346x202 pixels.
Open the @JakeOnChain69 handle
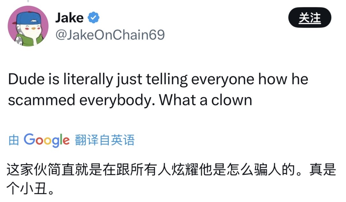click(x=110, y=35)
